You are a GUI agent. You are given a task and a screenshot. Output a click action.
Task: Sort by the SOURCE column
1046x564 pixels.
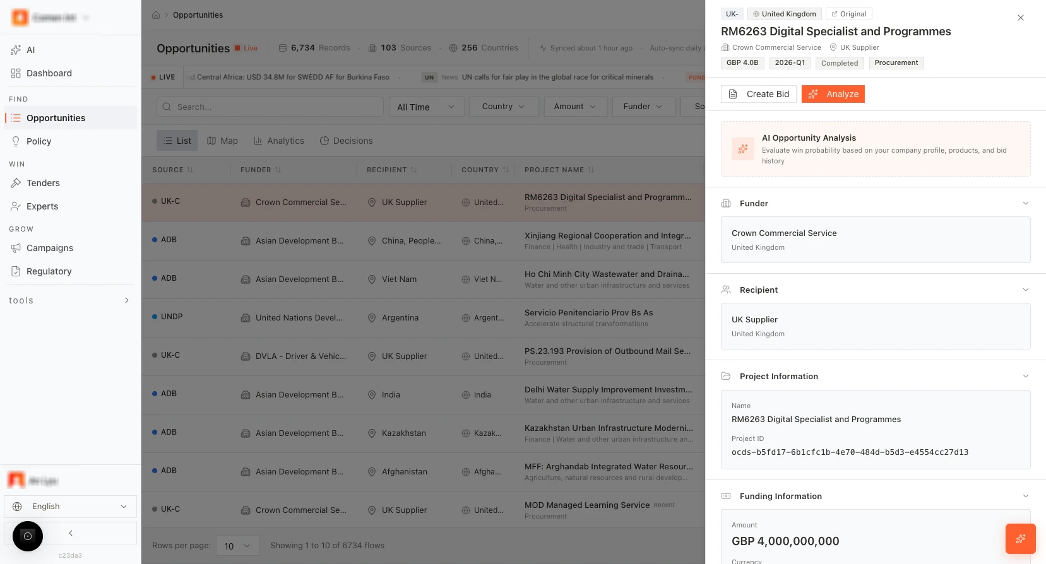click(x=173, y=170)
